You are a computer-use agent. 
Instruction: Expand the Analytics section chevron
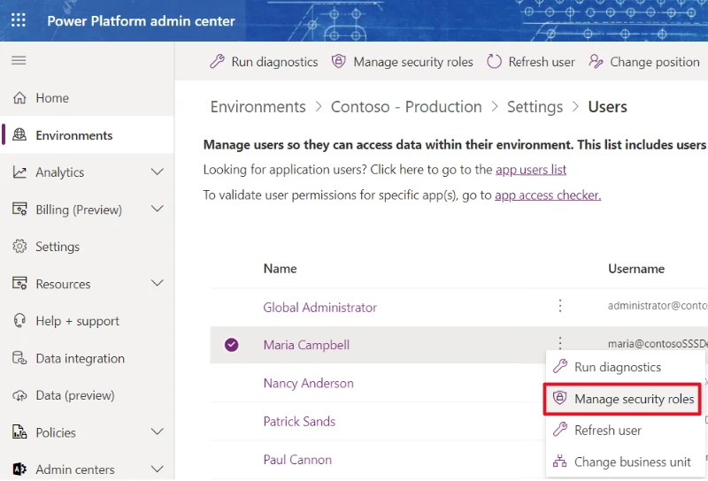(158, 172)
